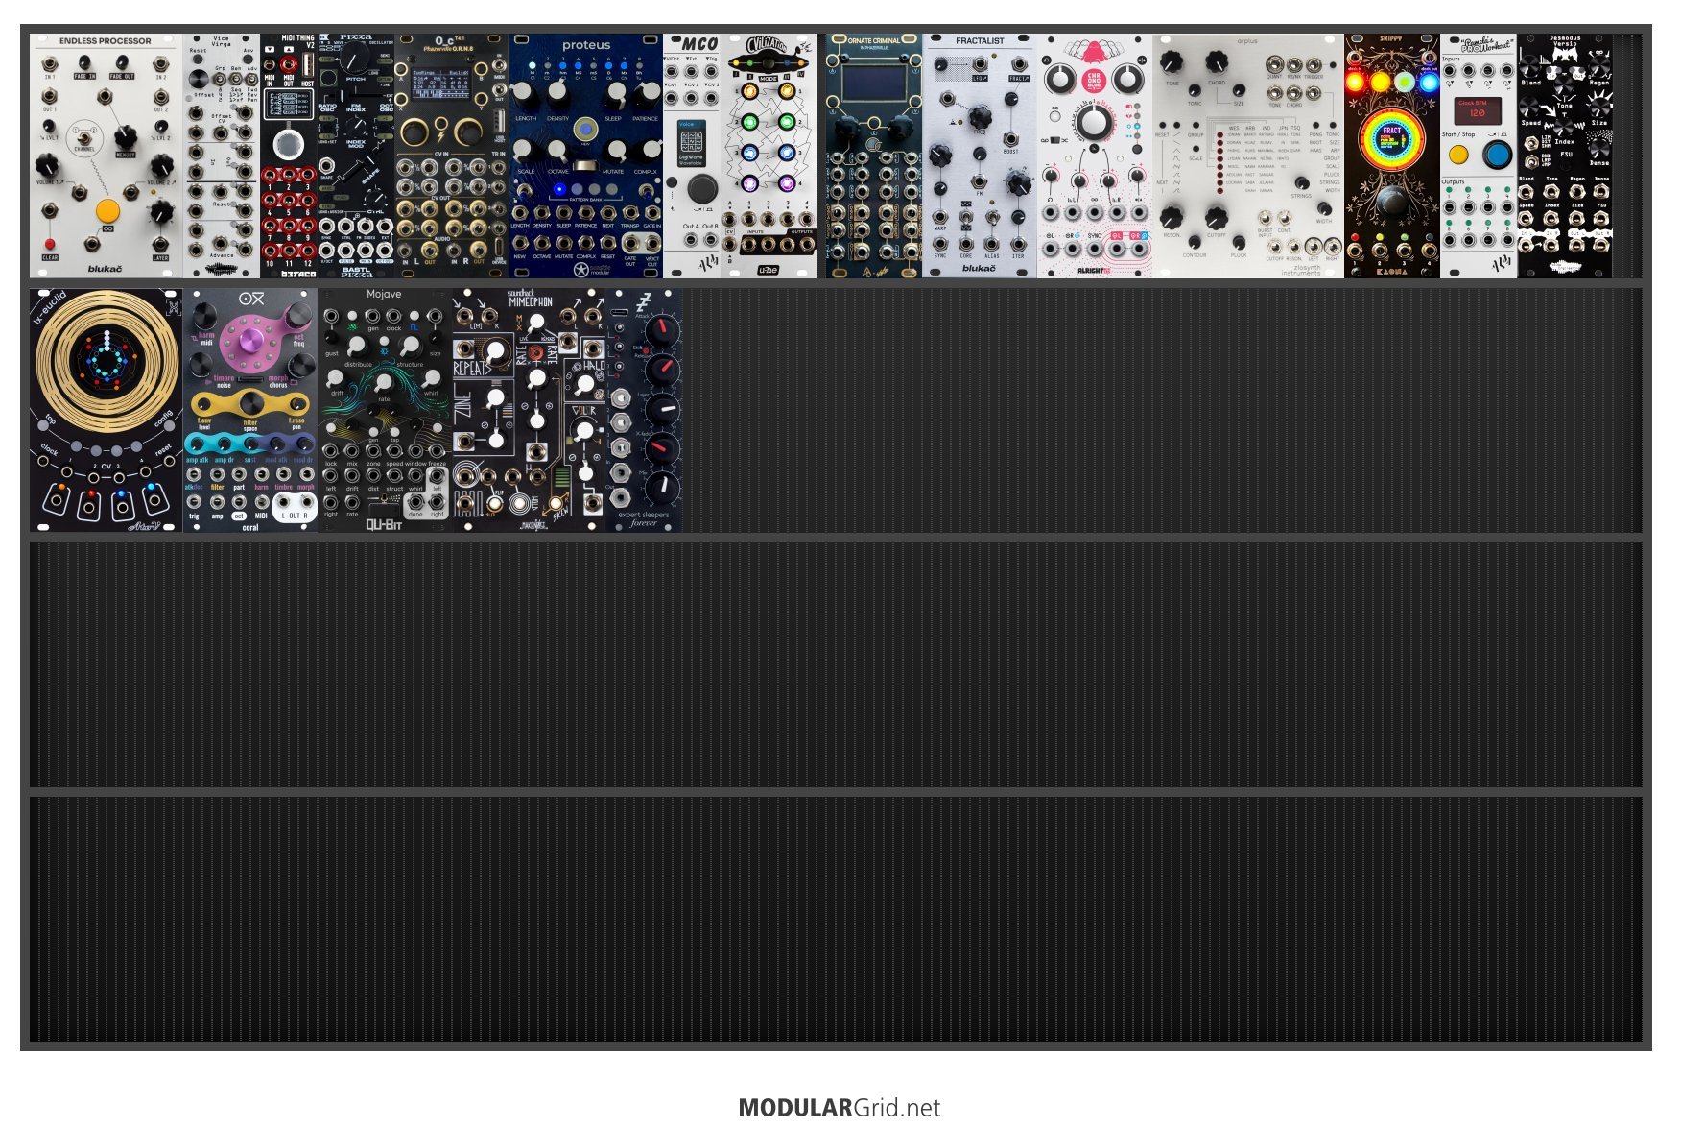Screen dimensions: 1681x1128
Task: Click the red CLEAR button on Endless Processor
Action: (50, 244)
